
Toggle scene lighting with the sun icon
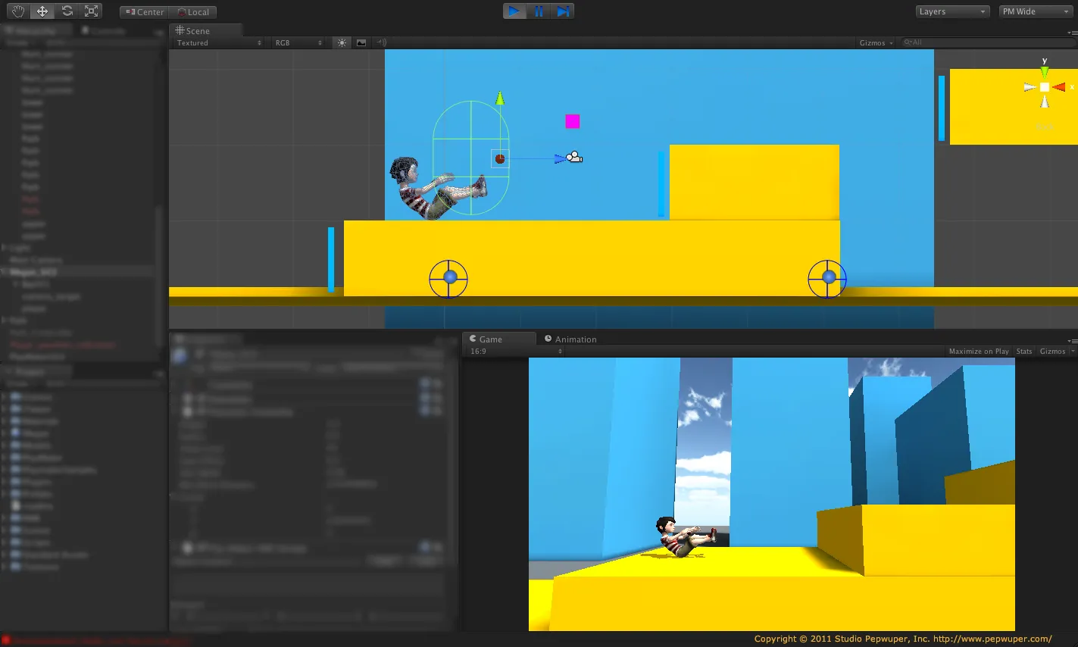tap(342, 42)
